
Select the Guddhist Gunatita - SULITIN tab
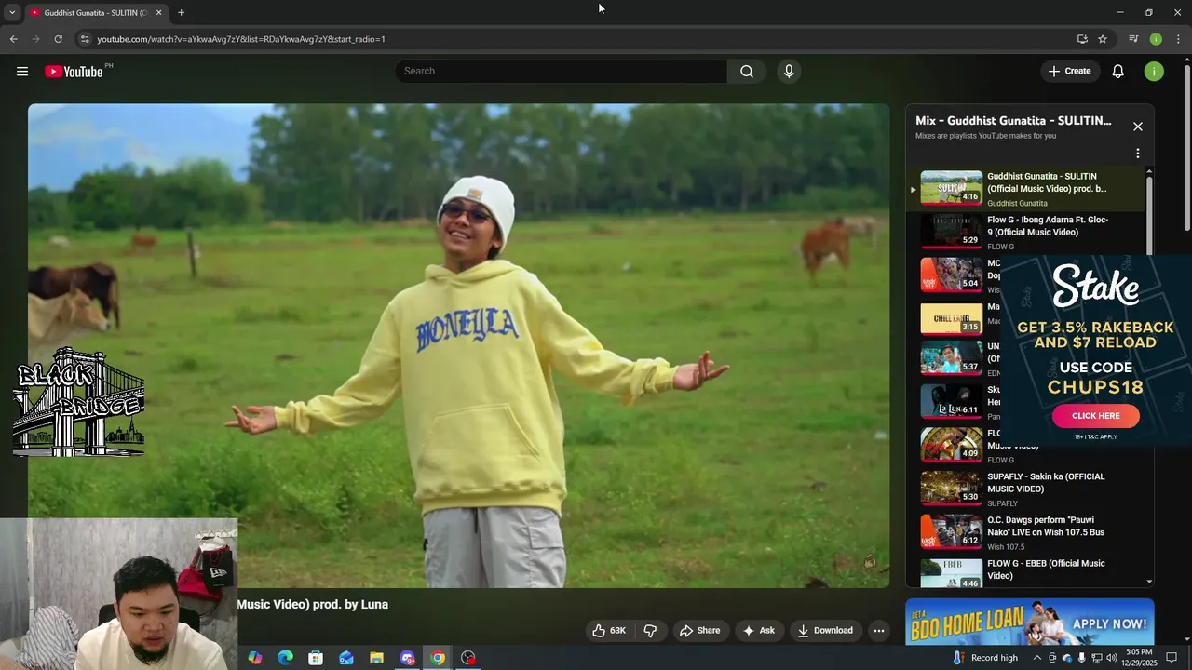[95, 13]
